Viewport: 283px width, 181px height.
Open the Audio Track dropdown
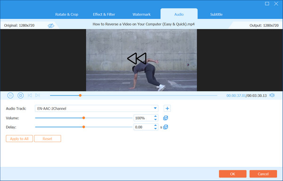point(97,109)
